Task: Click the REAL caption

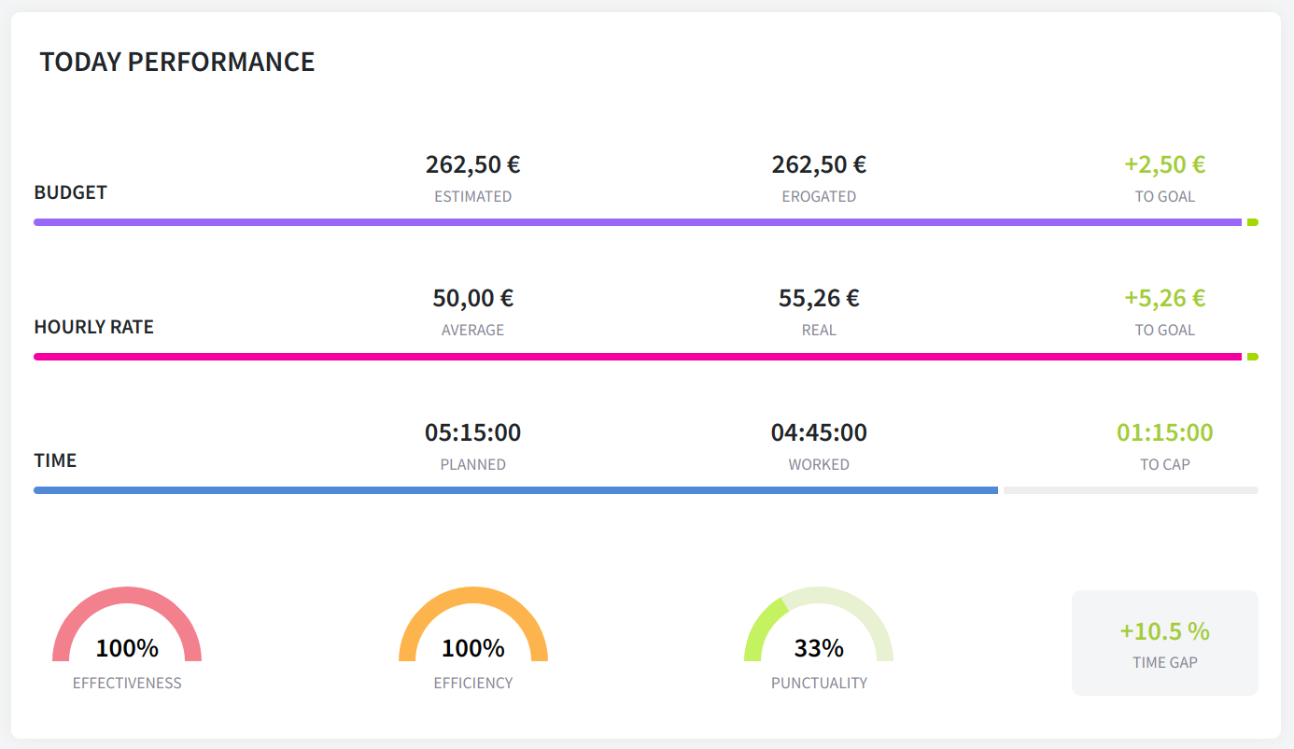Action: tap(819, 330)
